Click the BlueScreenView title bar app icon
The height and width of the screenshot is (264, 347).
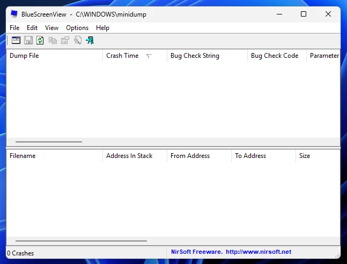tap(14, 14)
